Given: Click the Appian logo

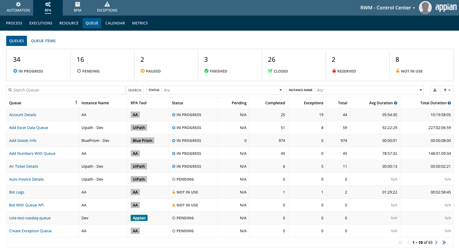Looking at the screenshot, I should click(x=446, y=8).
